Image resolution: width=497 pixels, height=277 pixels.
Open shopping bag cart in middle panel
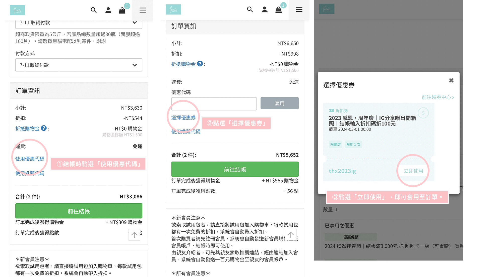(278, 10)
